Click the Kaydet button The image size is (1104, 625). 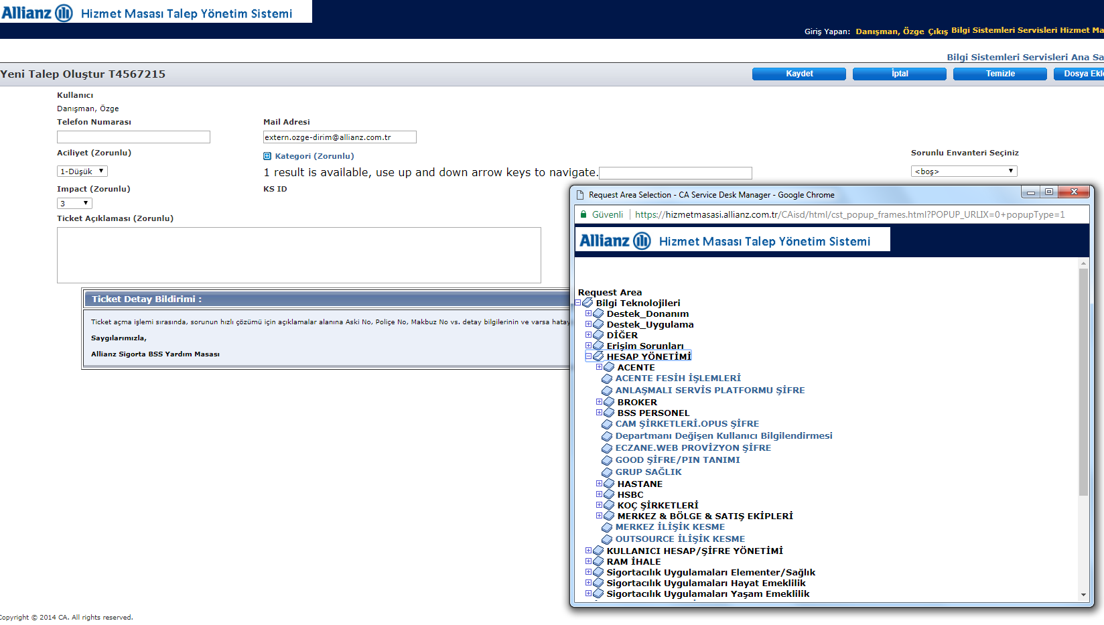[x=799, y=74]
